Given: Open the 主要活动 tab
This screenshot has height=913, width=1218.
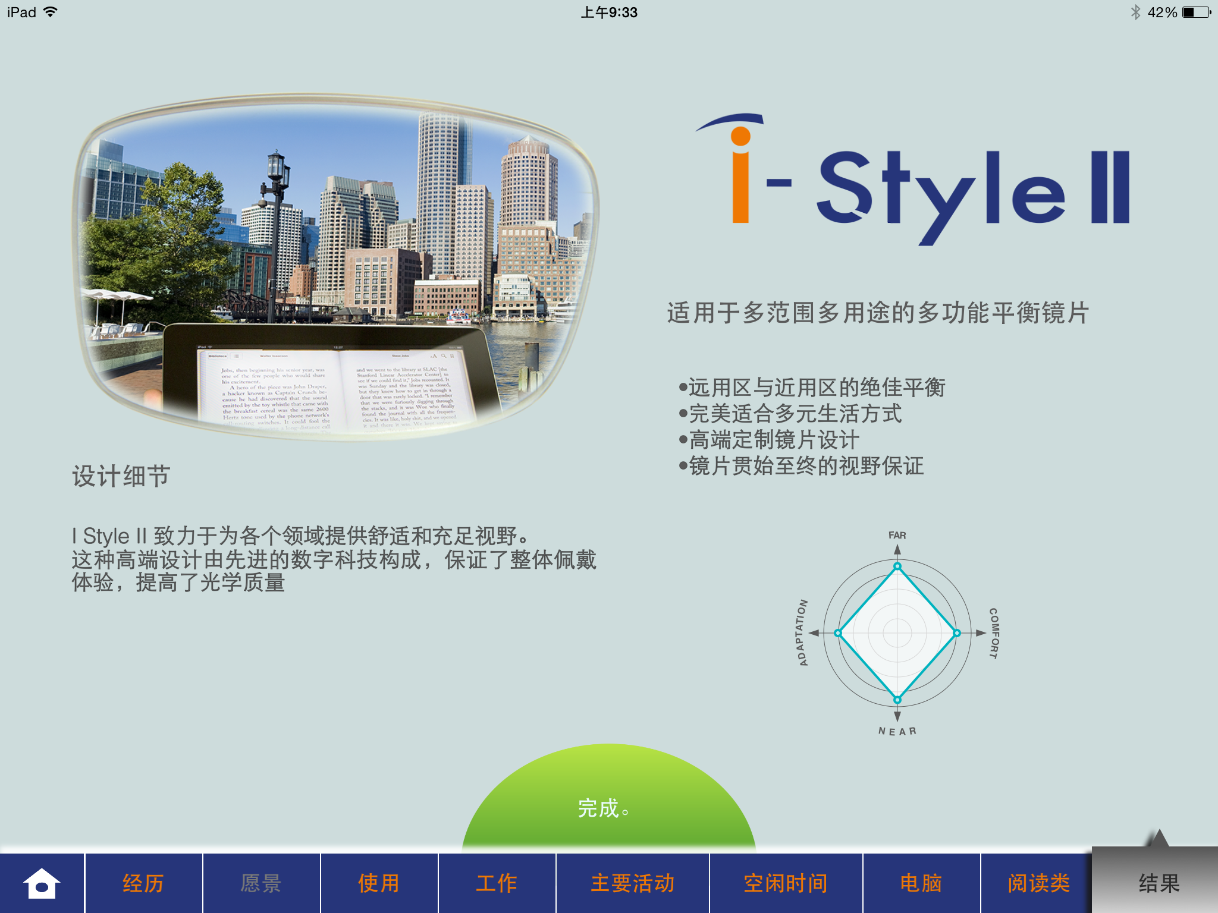Looking at the screenshot, I should pos(632,883).
